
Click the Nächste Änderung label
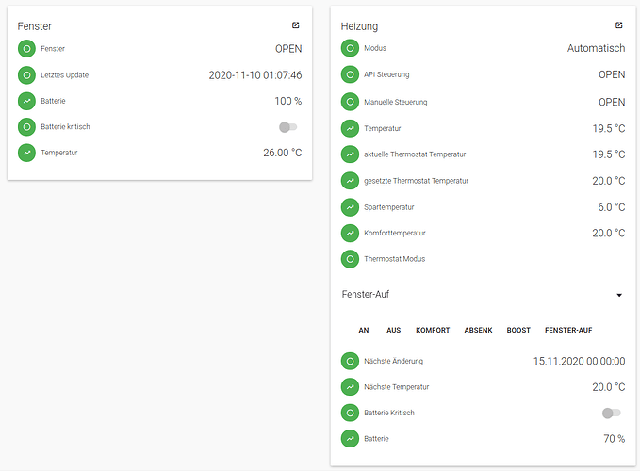(x=393, y=361)
